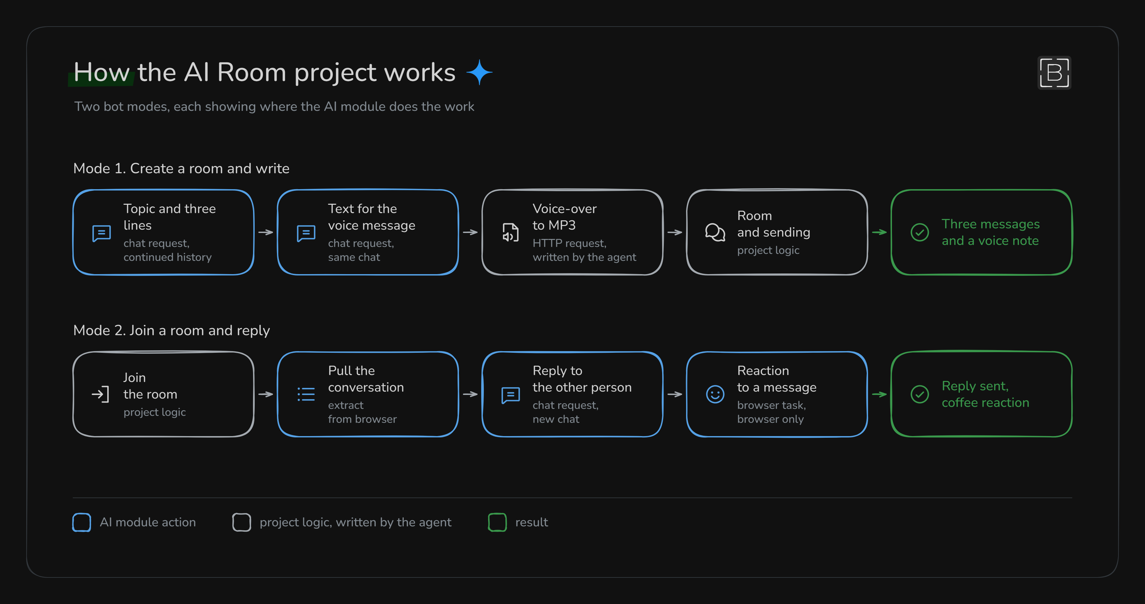This screenshot has height=604, width=1145.
Task: Select the 'Join the room' card title
Action: tap(150, 386)
